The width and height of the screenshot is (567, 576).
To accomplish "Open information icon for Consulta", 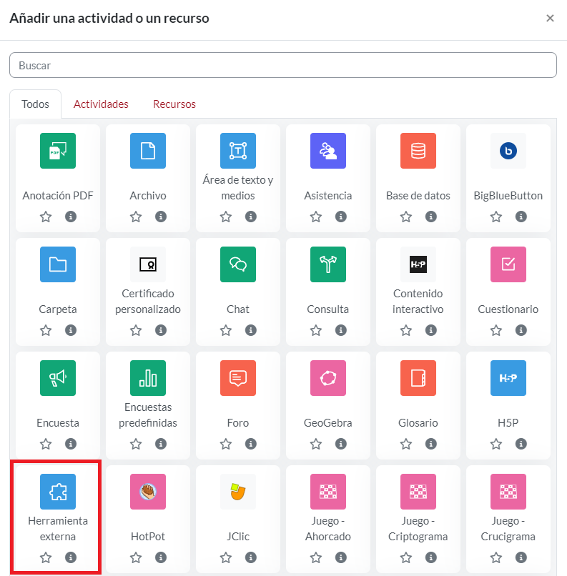I will pos(340,330).
